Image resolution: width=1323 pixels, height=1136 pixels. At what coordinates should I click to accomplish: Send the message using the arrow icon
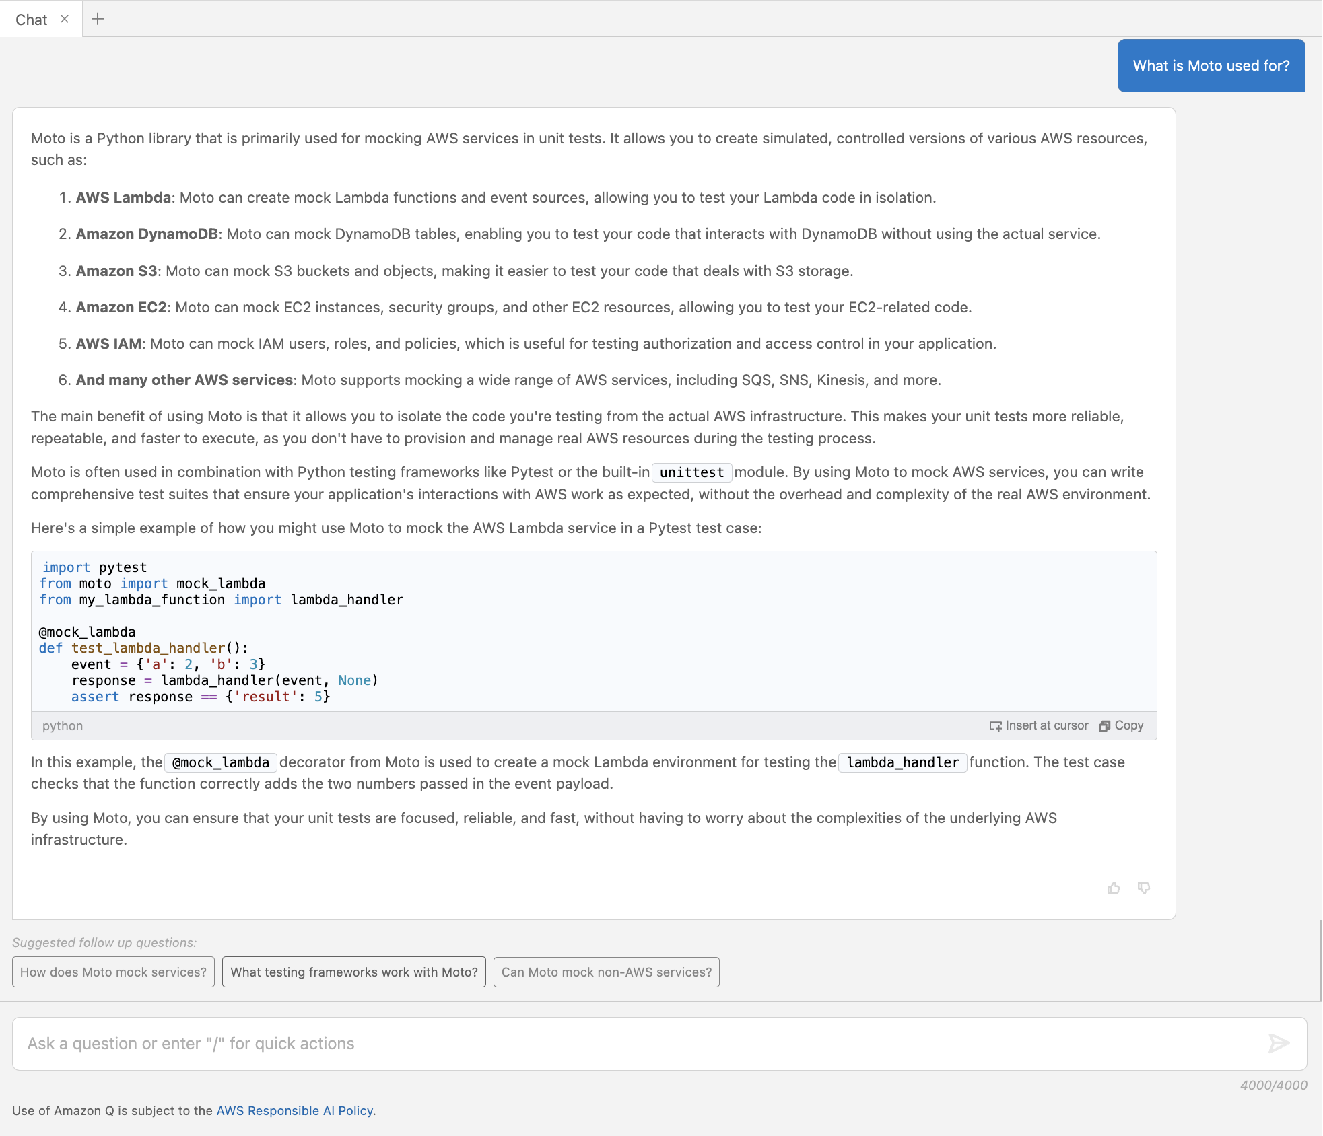point(1279,1044)
